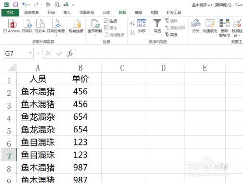Open the 文件 file tab
Image resolution: width=244 pixels, height=184 pixels.
[10, 13]
